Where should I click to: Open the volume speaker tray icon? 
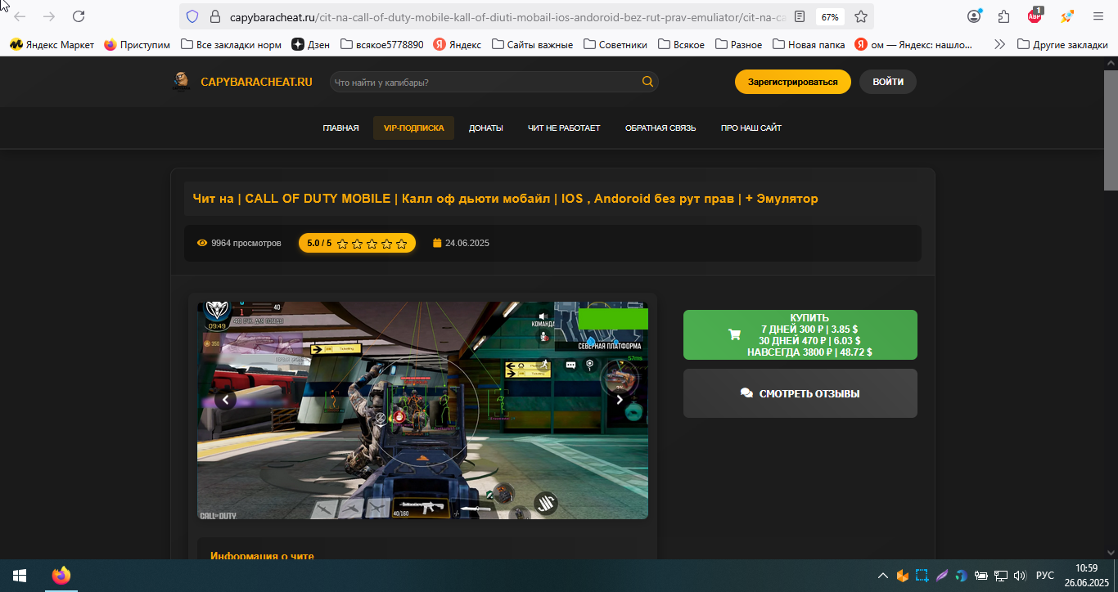coord(1020,576)
